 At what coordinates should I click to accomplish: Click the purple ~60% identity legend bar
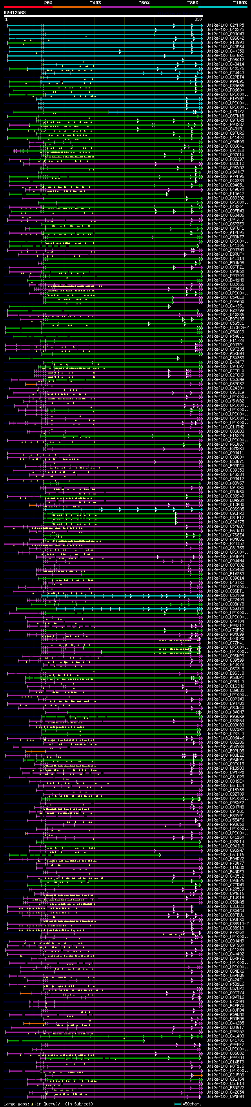[x=126, y=7]
